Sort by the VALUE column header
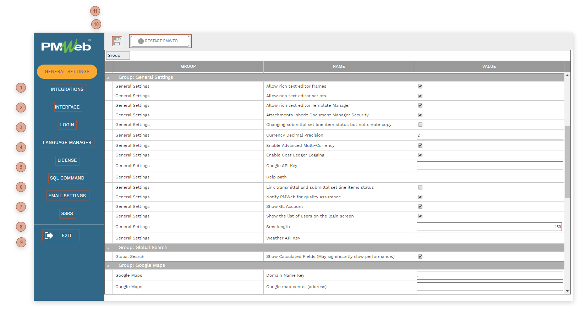This screenshot has height=309, width=580. [489, 66]
